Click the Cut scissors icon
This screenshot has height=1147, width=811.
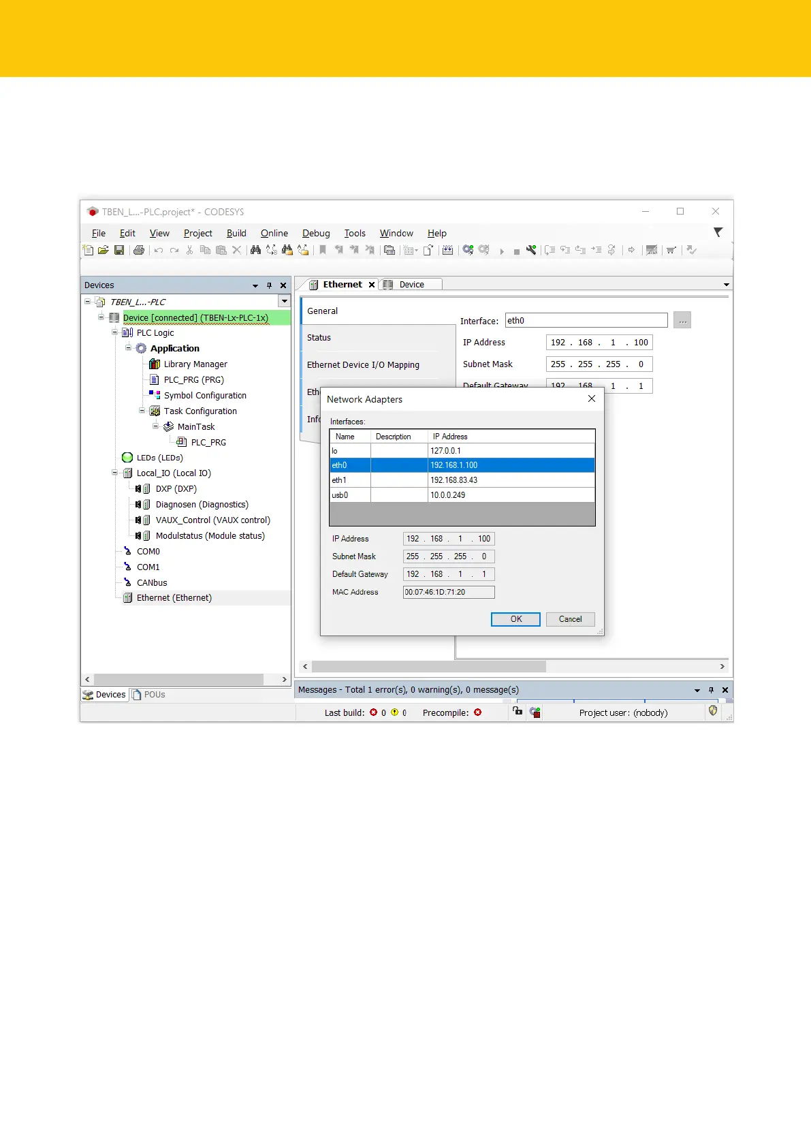tap(190, 250)
